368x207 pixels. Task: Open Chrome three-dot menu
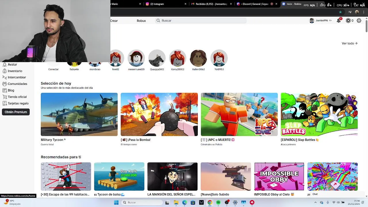363,12
